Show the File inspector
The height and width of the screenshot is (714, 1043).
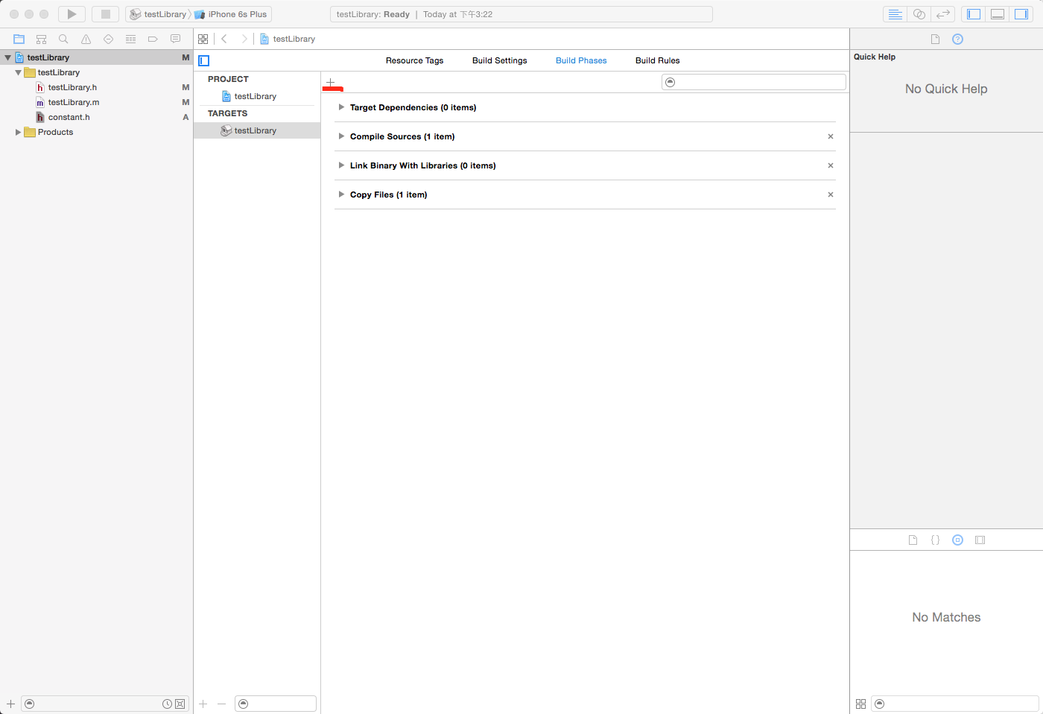click(x=936, y=39)
